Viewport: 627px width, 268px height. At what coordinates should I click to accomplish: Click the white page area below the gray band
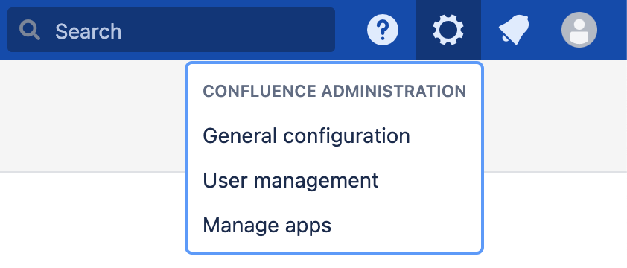pyautogui.click(x=92, y=220)
